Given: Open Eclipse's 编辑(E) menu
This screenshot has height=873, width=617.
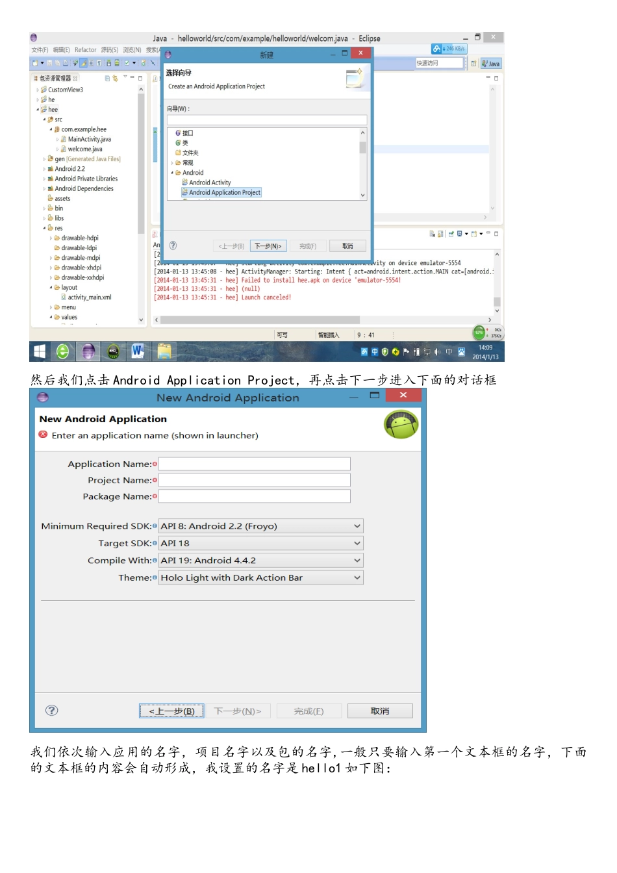Looking at the screenshot, I should 61,50.
